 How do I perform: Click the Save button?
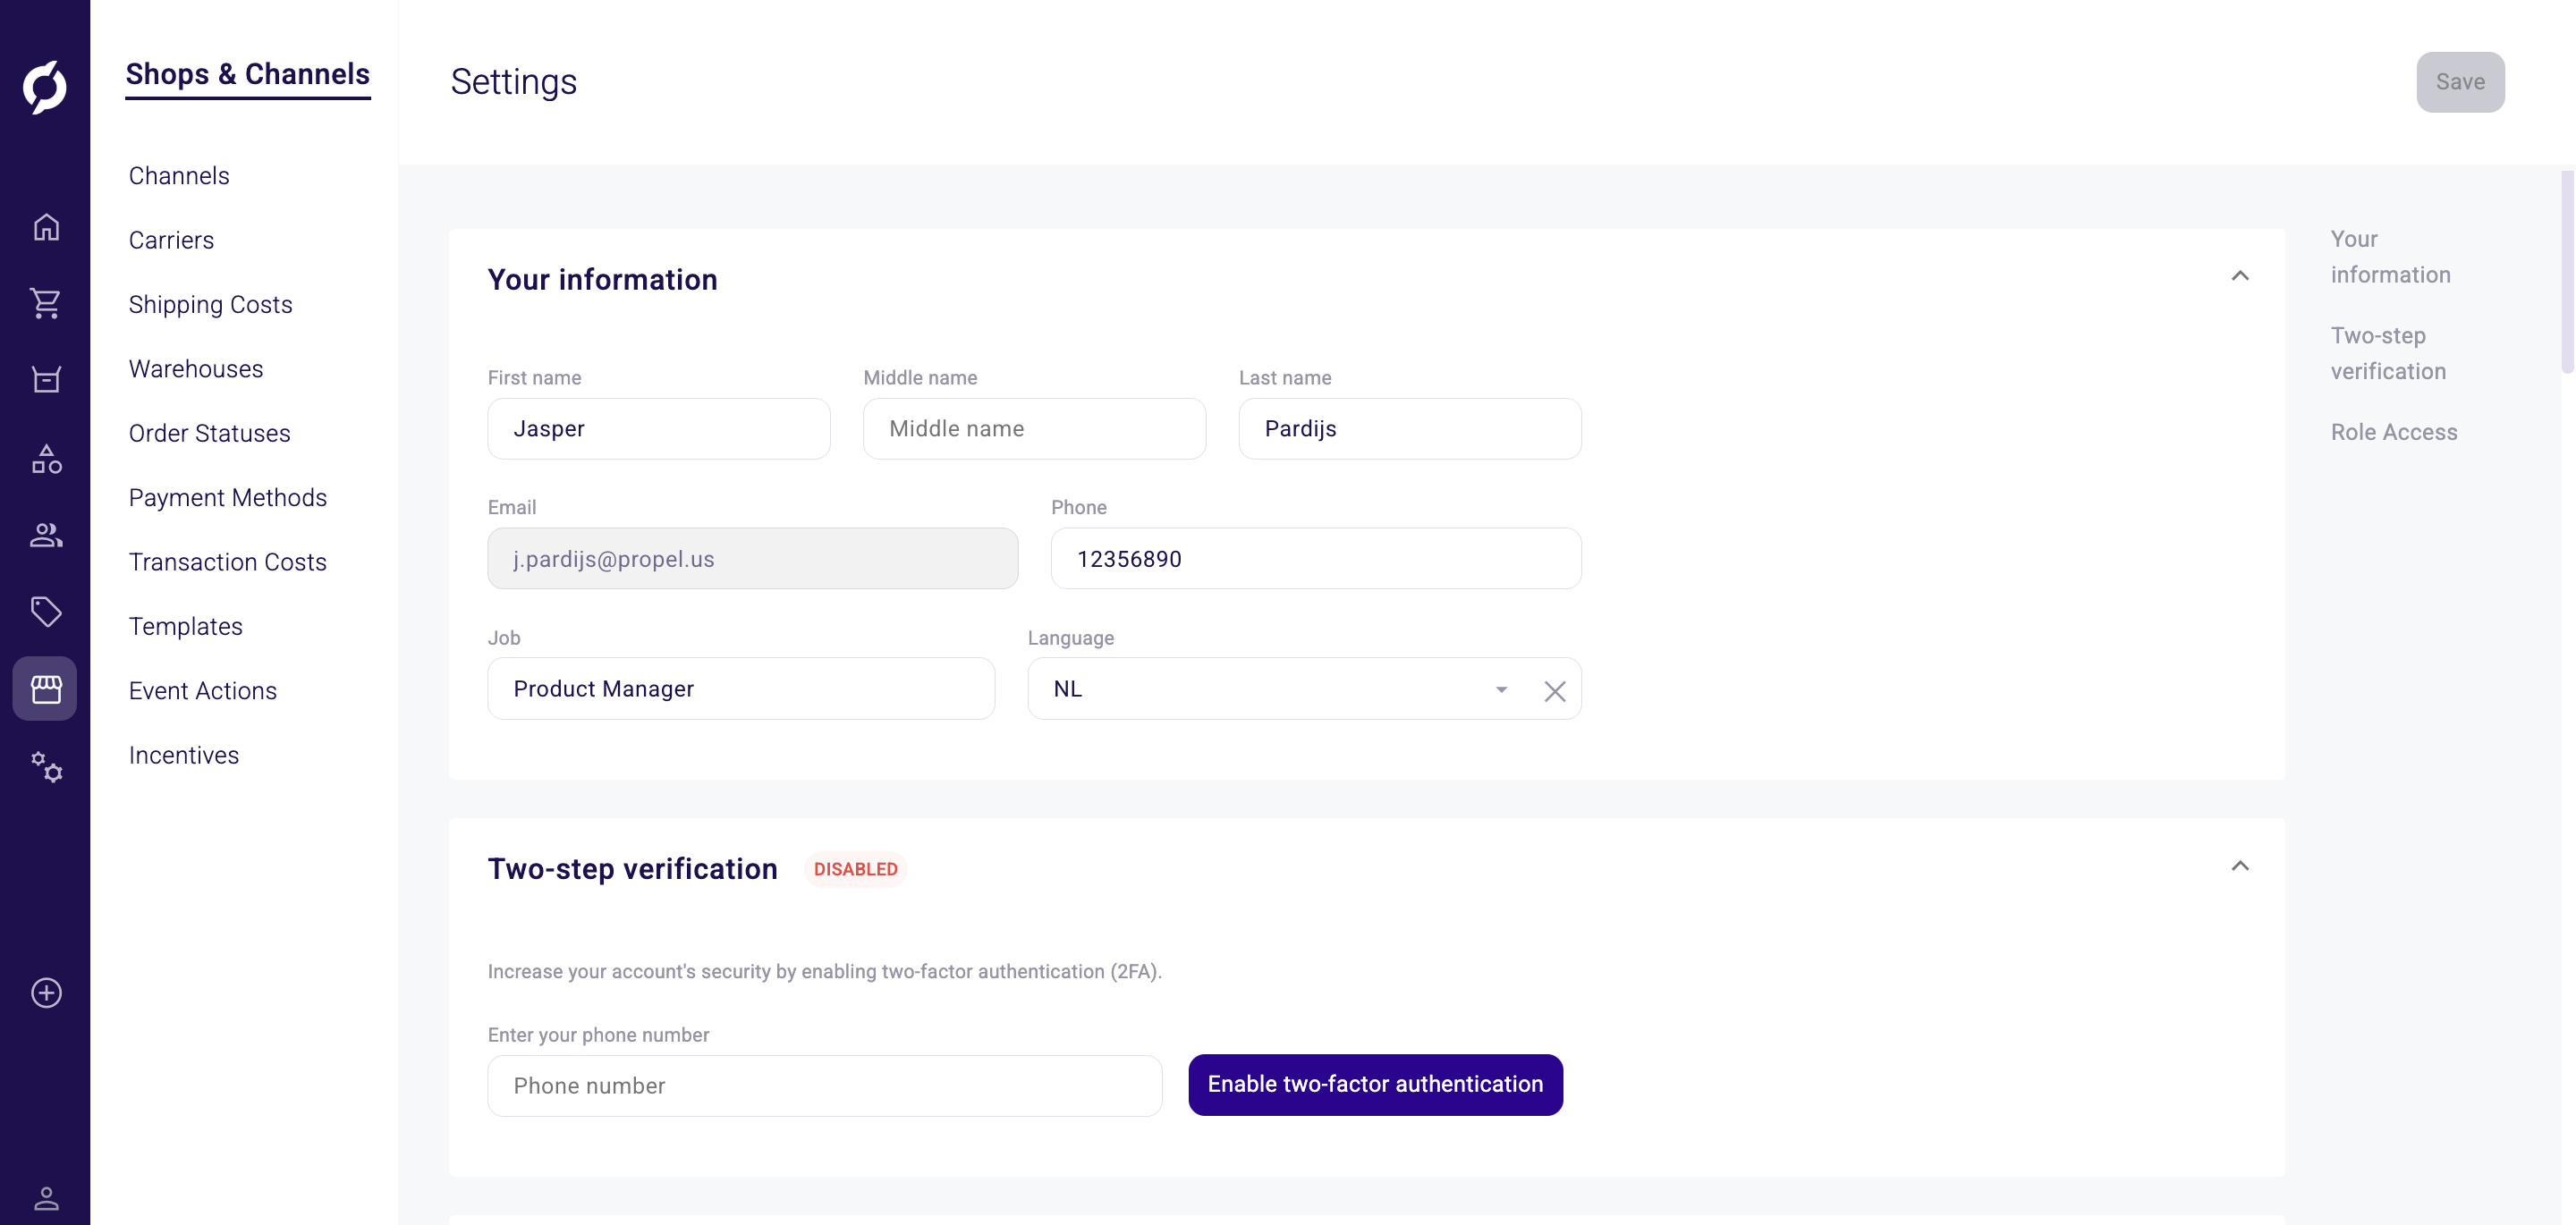click(2460, 82)
